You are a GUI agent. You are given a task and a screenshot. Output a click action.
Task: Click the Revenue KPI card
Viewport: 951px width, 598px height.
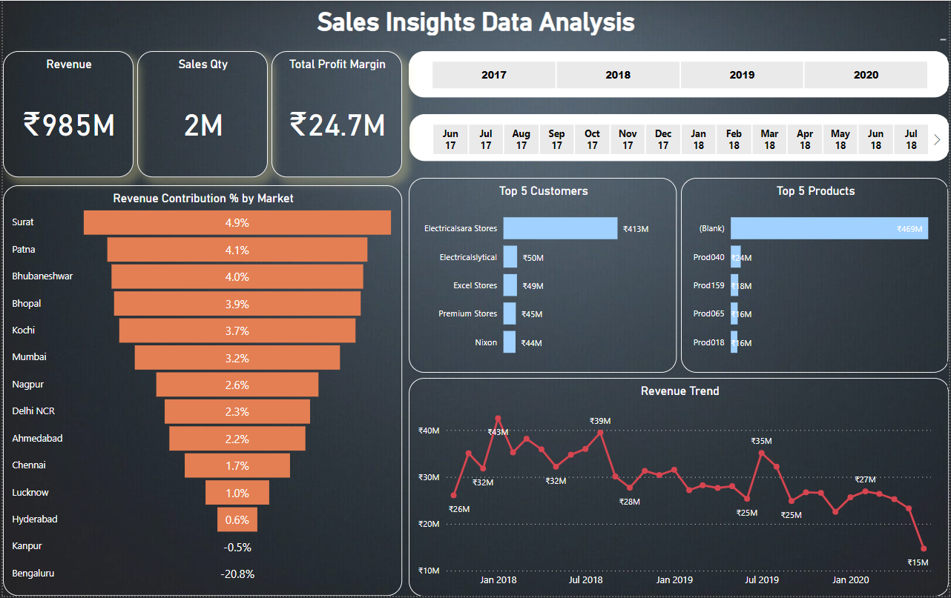[68, 113]
